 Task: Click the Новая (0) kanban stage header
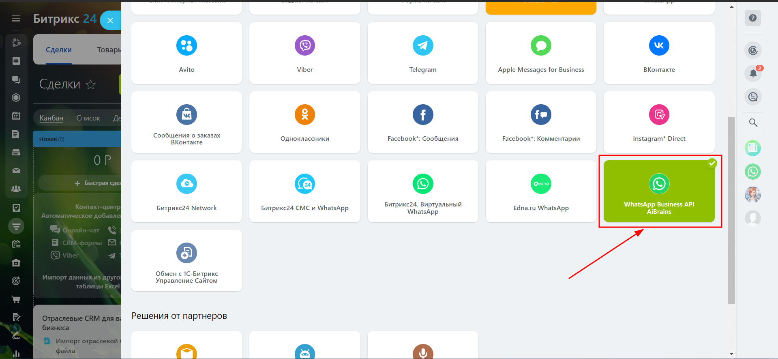pos(77,139)
